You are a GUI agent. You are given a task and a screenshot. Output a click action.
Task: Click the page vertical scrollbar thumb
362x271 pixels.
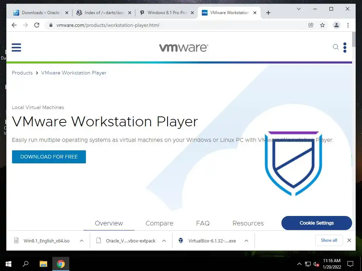click(x=354, y=39)
